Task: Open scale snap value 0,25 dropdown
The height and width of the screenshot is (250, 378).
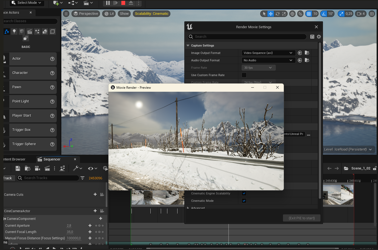Action: 349,14
